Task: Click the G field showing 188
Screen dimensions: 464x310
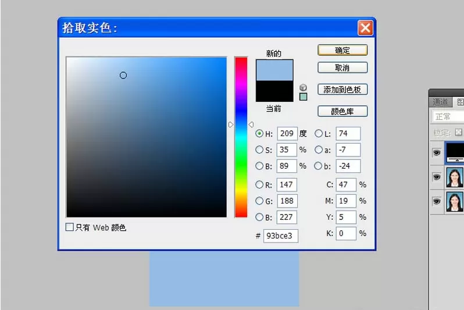Action: tap(287, 201)
